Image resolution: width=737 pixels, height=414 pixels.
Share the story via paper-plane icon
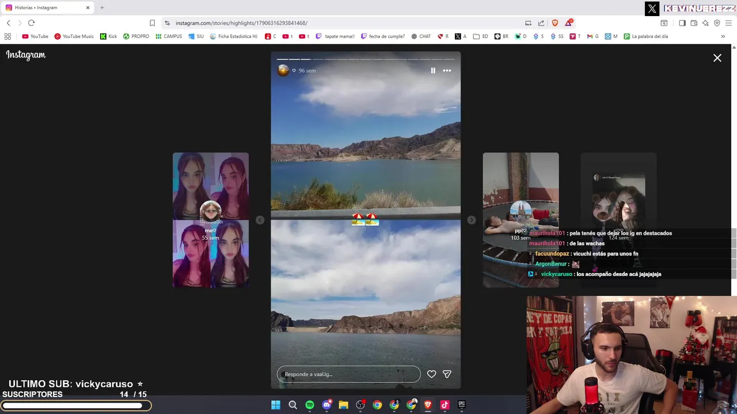(447, 374)
